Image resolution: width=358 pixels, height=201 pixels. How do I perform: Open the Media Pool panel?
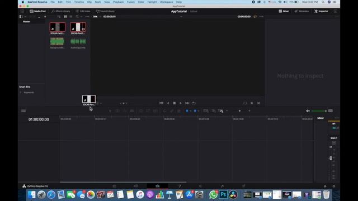[37, 11]
